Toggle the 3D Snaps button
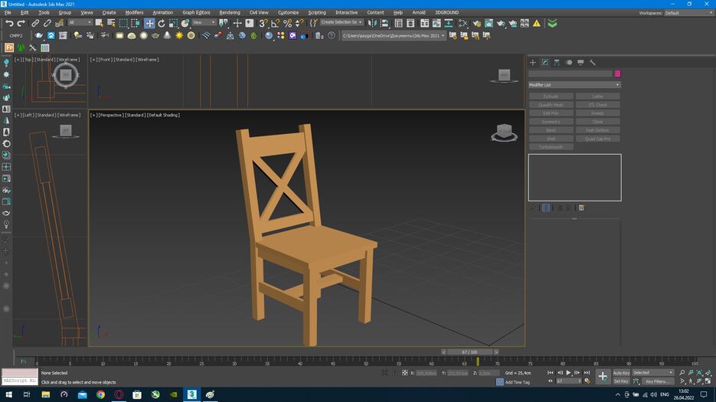This screenshot has width=716, height=402. click(x=263, y=23)
